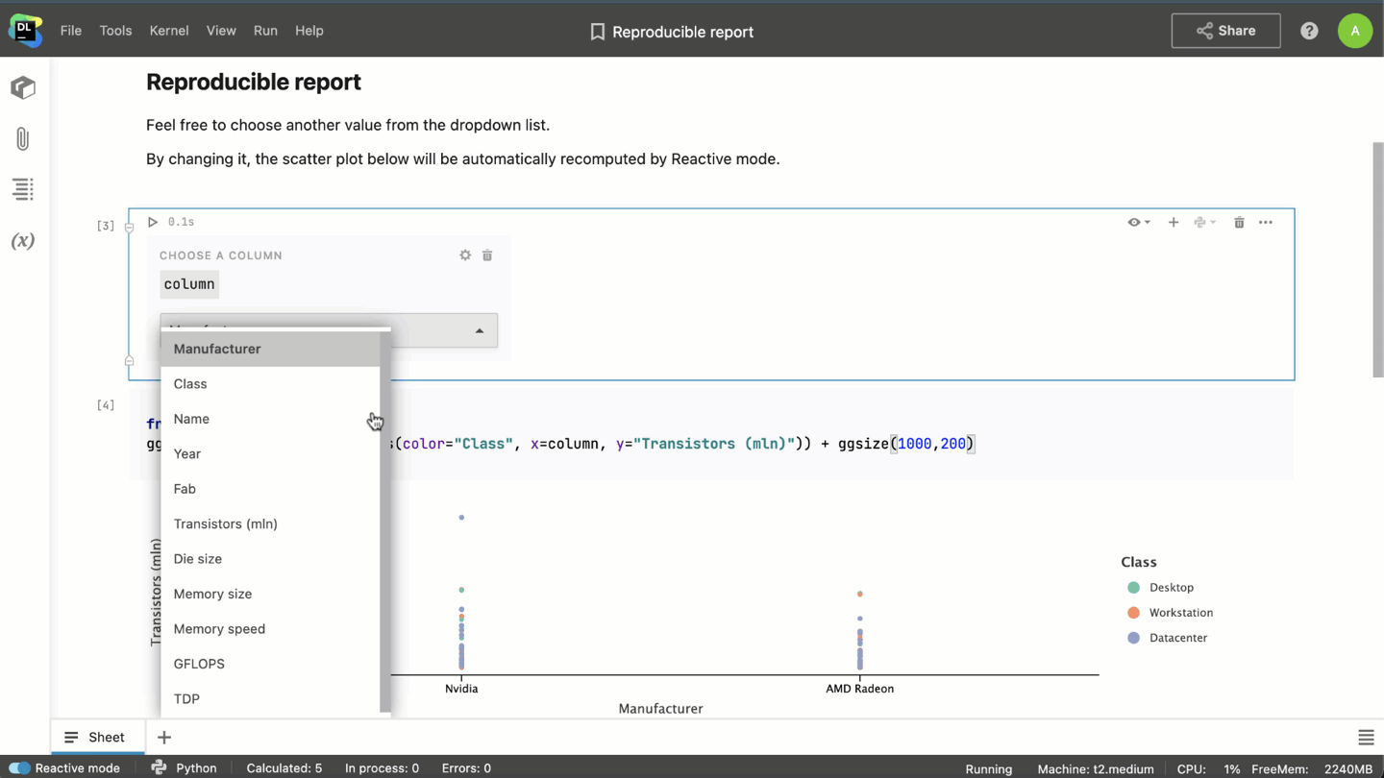Click the run cell play icon
1384x778 pixels.
click(x=153, y=222)
